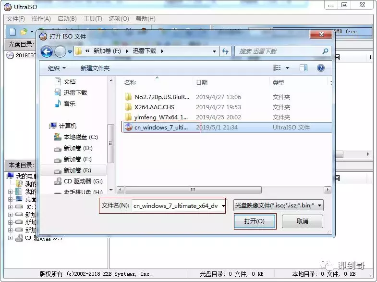Open 新加卷 (E:) in navigation pane
377x282 pixels.
point(73,159)
